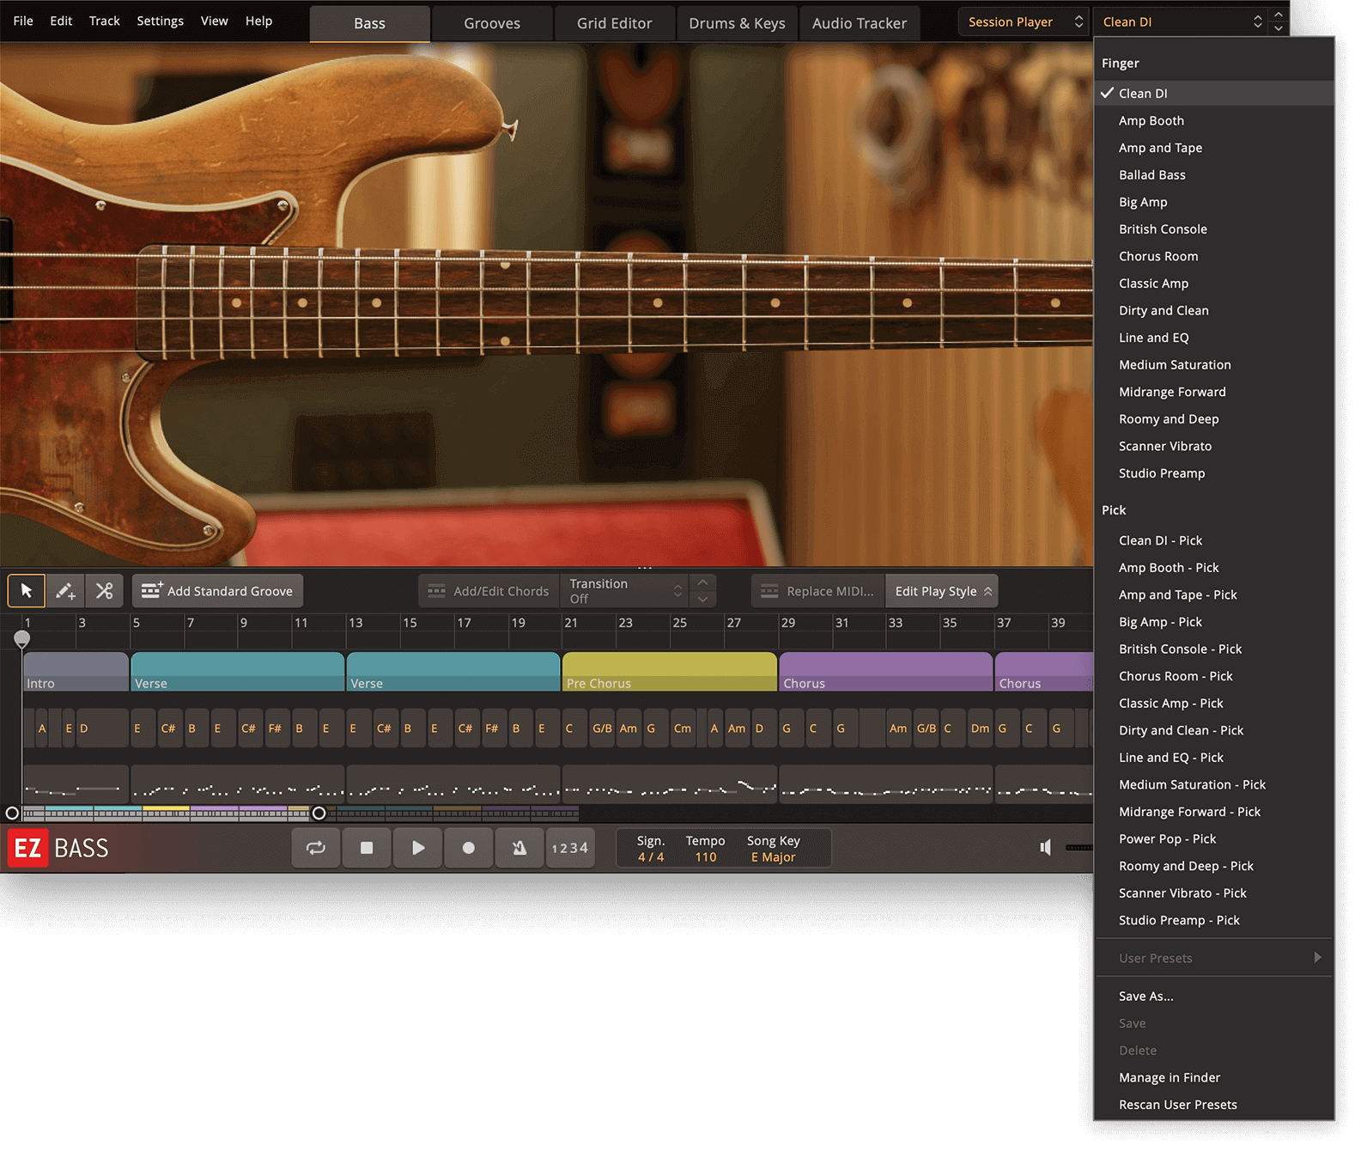This screenshot has width=1361, height=1158.
Task: Open Replace MIDI dialog
Action: [x=817, y=591]
